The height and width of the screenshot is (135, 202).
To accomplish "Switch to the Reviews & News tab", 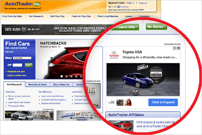I will (37, 85).
